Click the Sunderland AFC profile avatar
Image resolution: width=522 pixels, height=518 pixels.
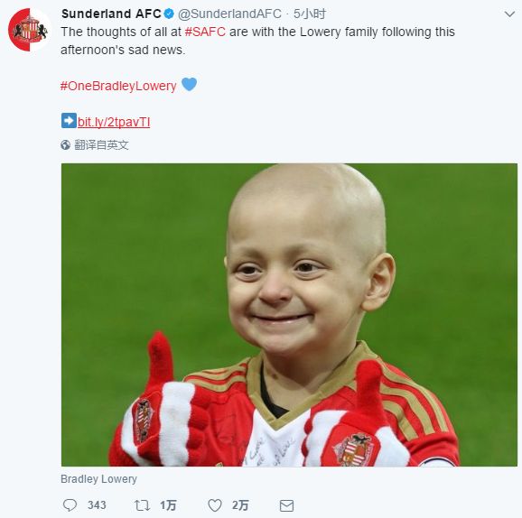click(x=29, y=30)
